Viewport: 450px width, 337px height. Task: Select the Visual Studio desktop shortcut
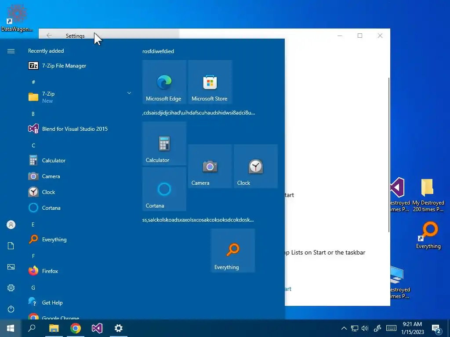tap(399, 195)
